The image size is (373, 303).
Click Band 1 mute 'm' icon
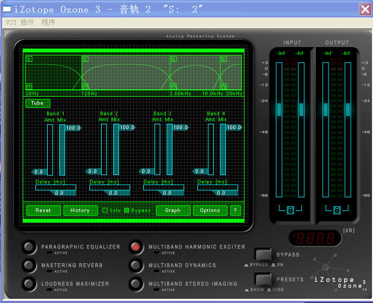click(29, 86)
